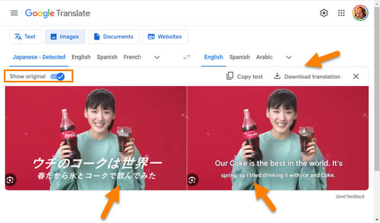This screenshot has width=380, height=223.
Task: Open the settings gear
Action: [324, 13]
